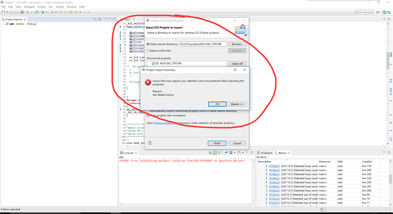Image resolution: width=393 pixels, height=214 pixels.
Task: Click Browse for search-directory
Action: point(237,44)
